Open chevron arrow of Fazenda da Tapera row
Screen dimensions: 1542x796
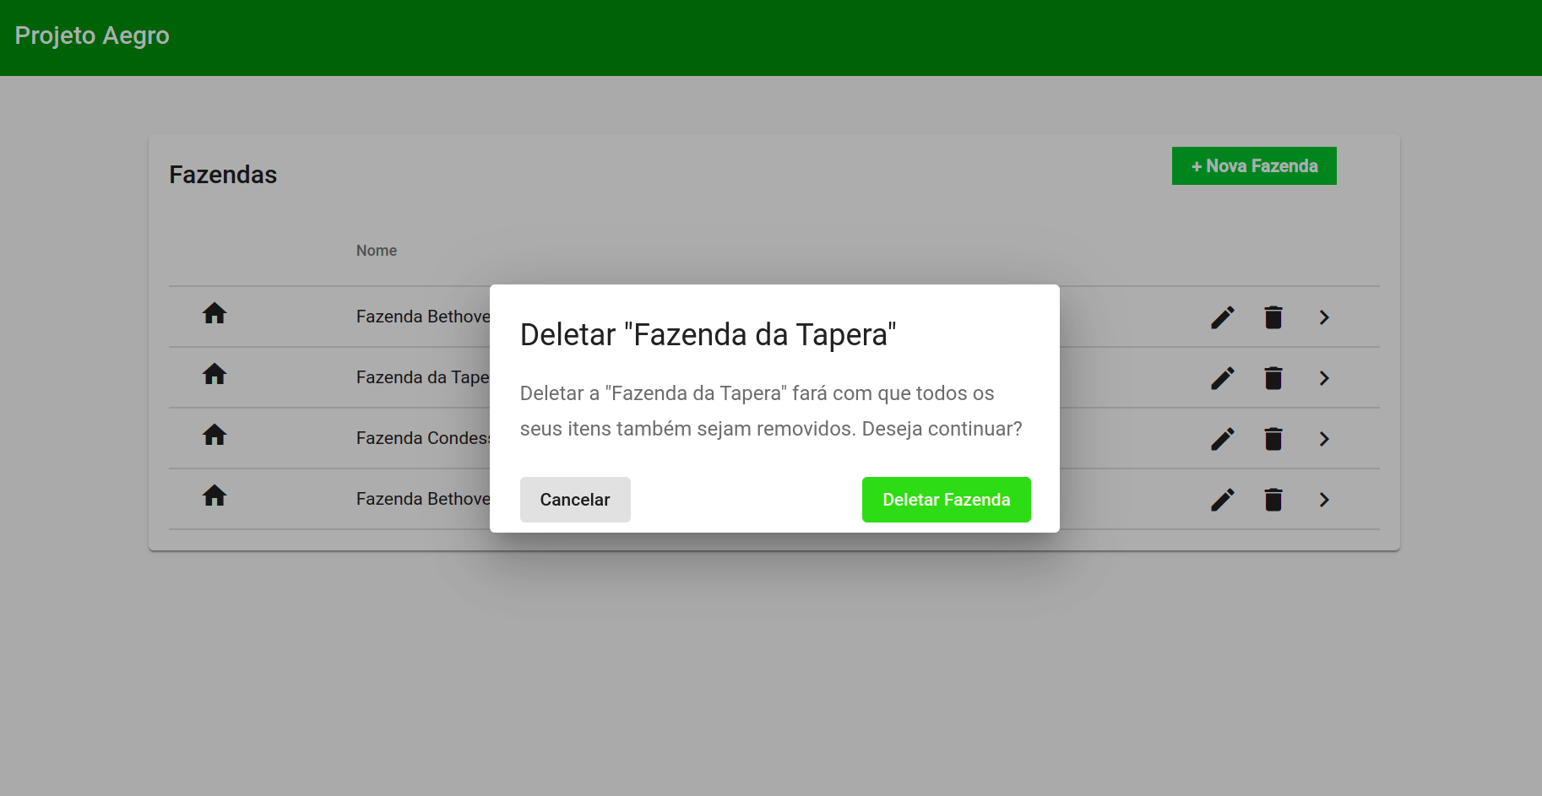[1324, 378]
